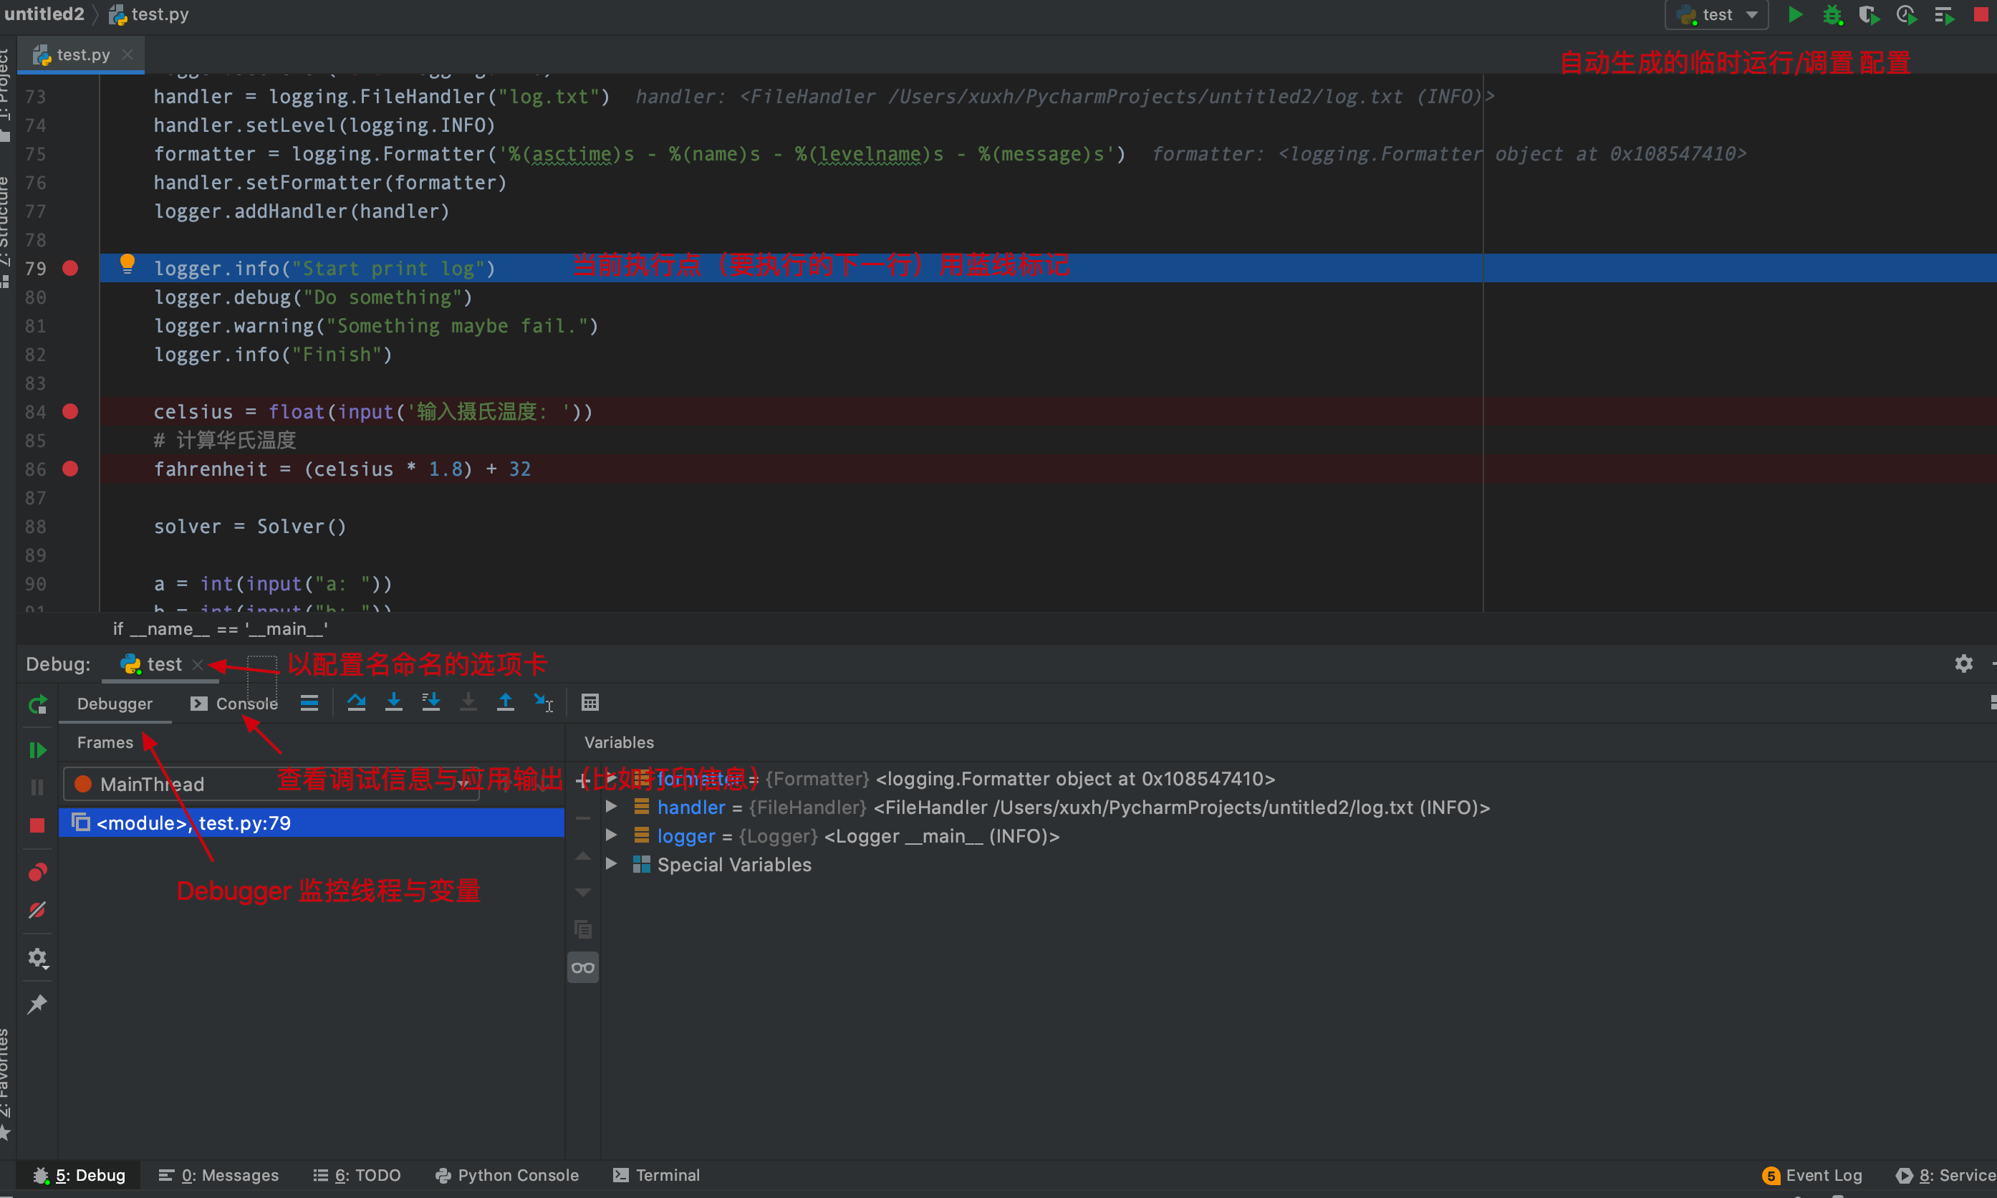
Task: Close the test.py editor tab
Action: pyautogui.click(x=127, y=54)
